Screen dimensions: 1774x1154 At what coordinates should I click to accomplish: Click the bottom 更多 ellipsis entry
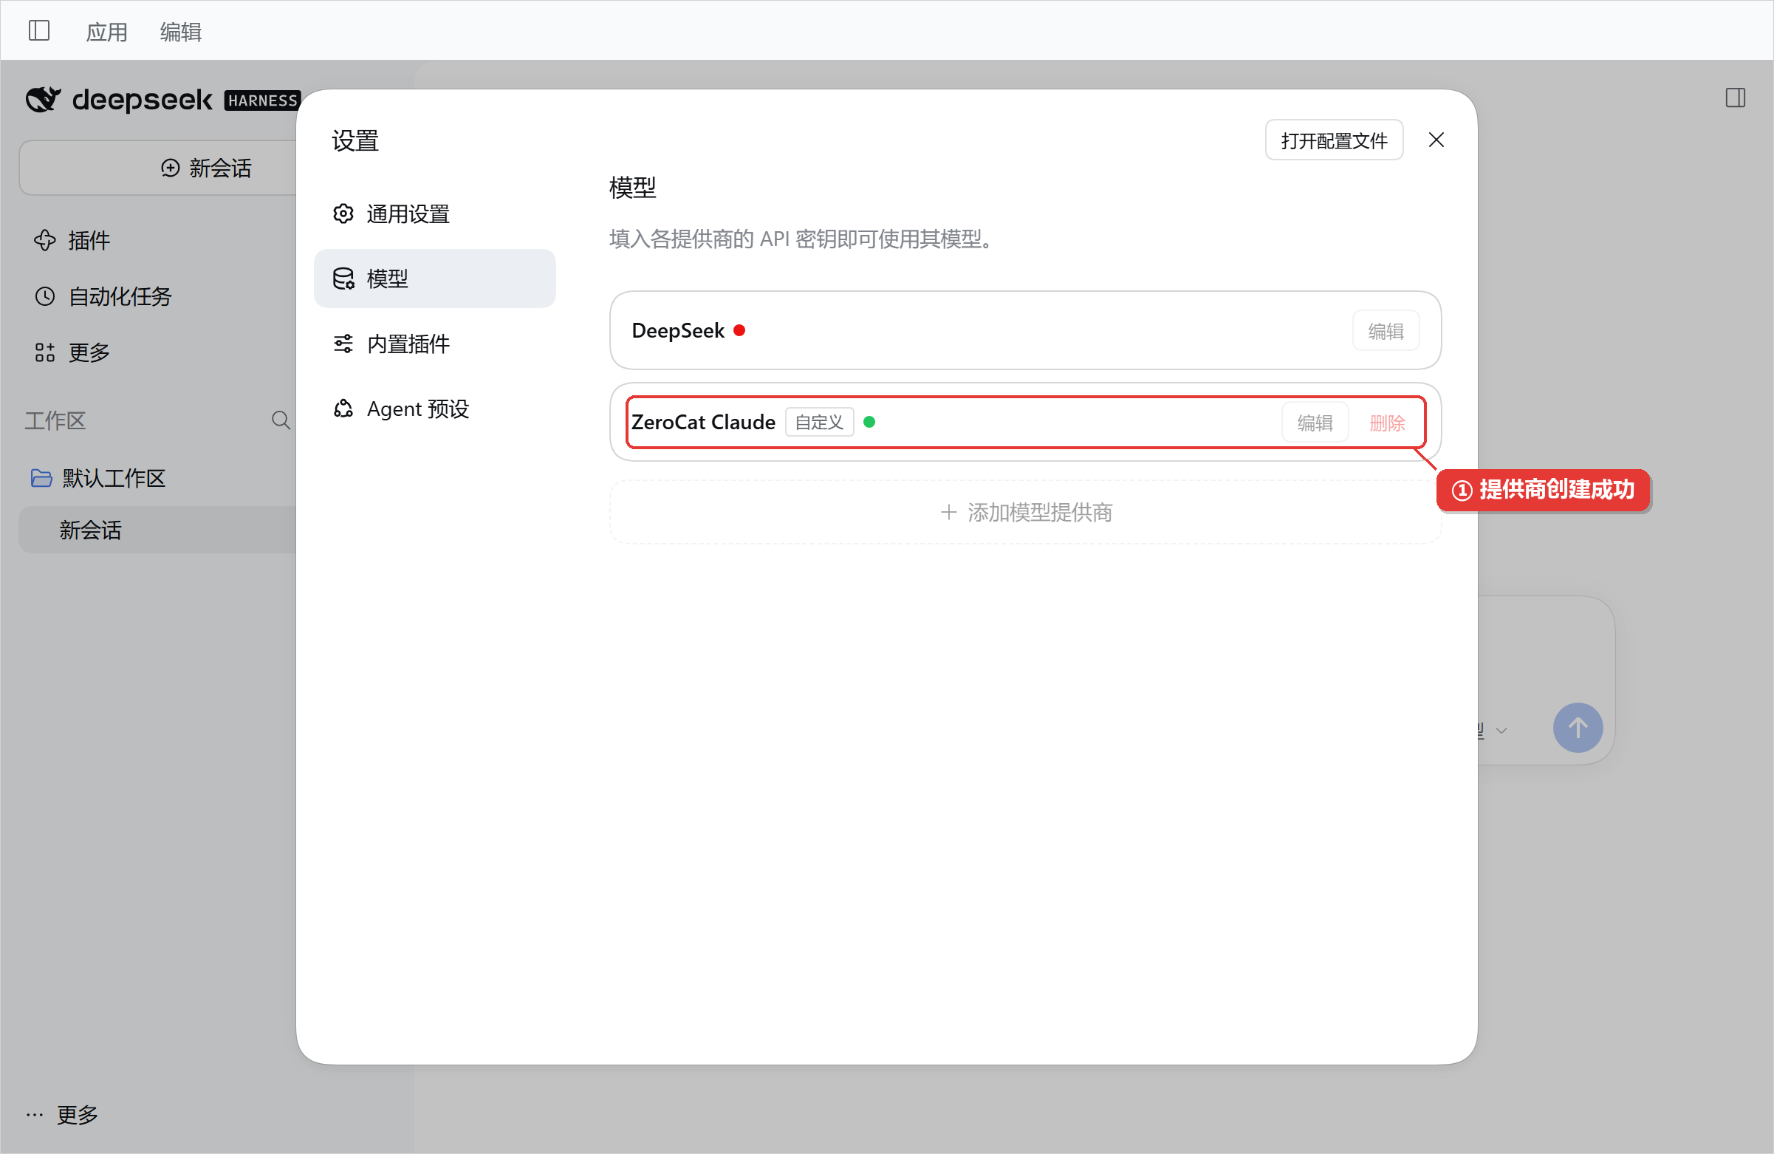coord(63,1115)
